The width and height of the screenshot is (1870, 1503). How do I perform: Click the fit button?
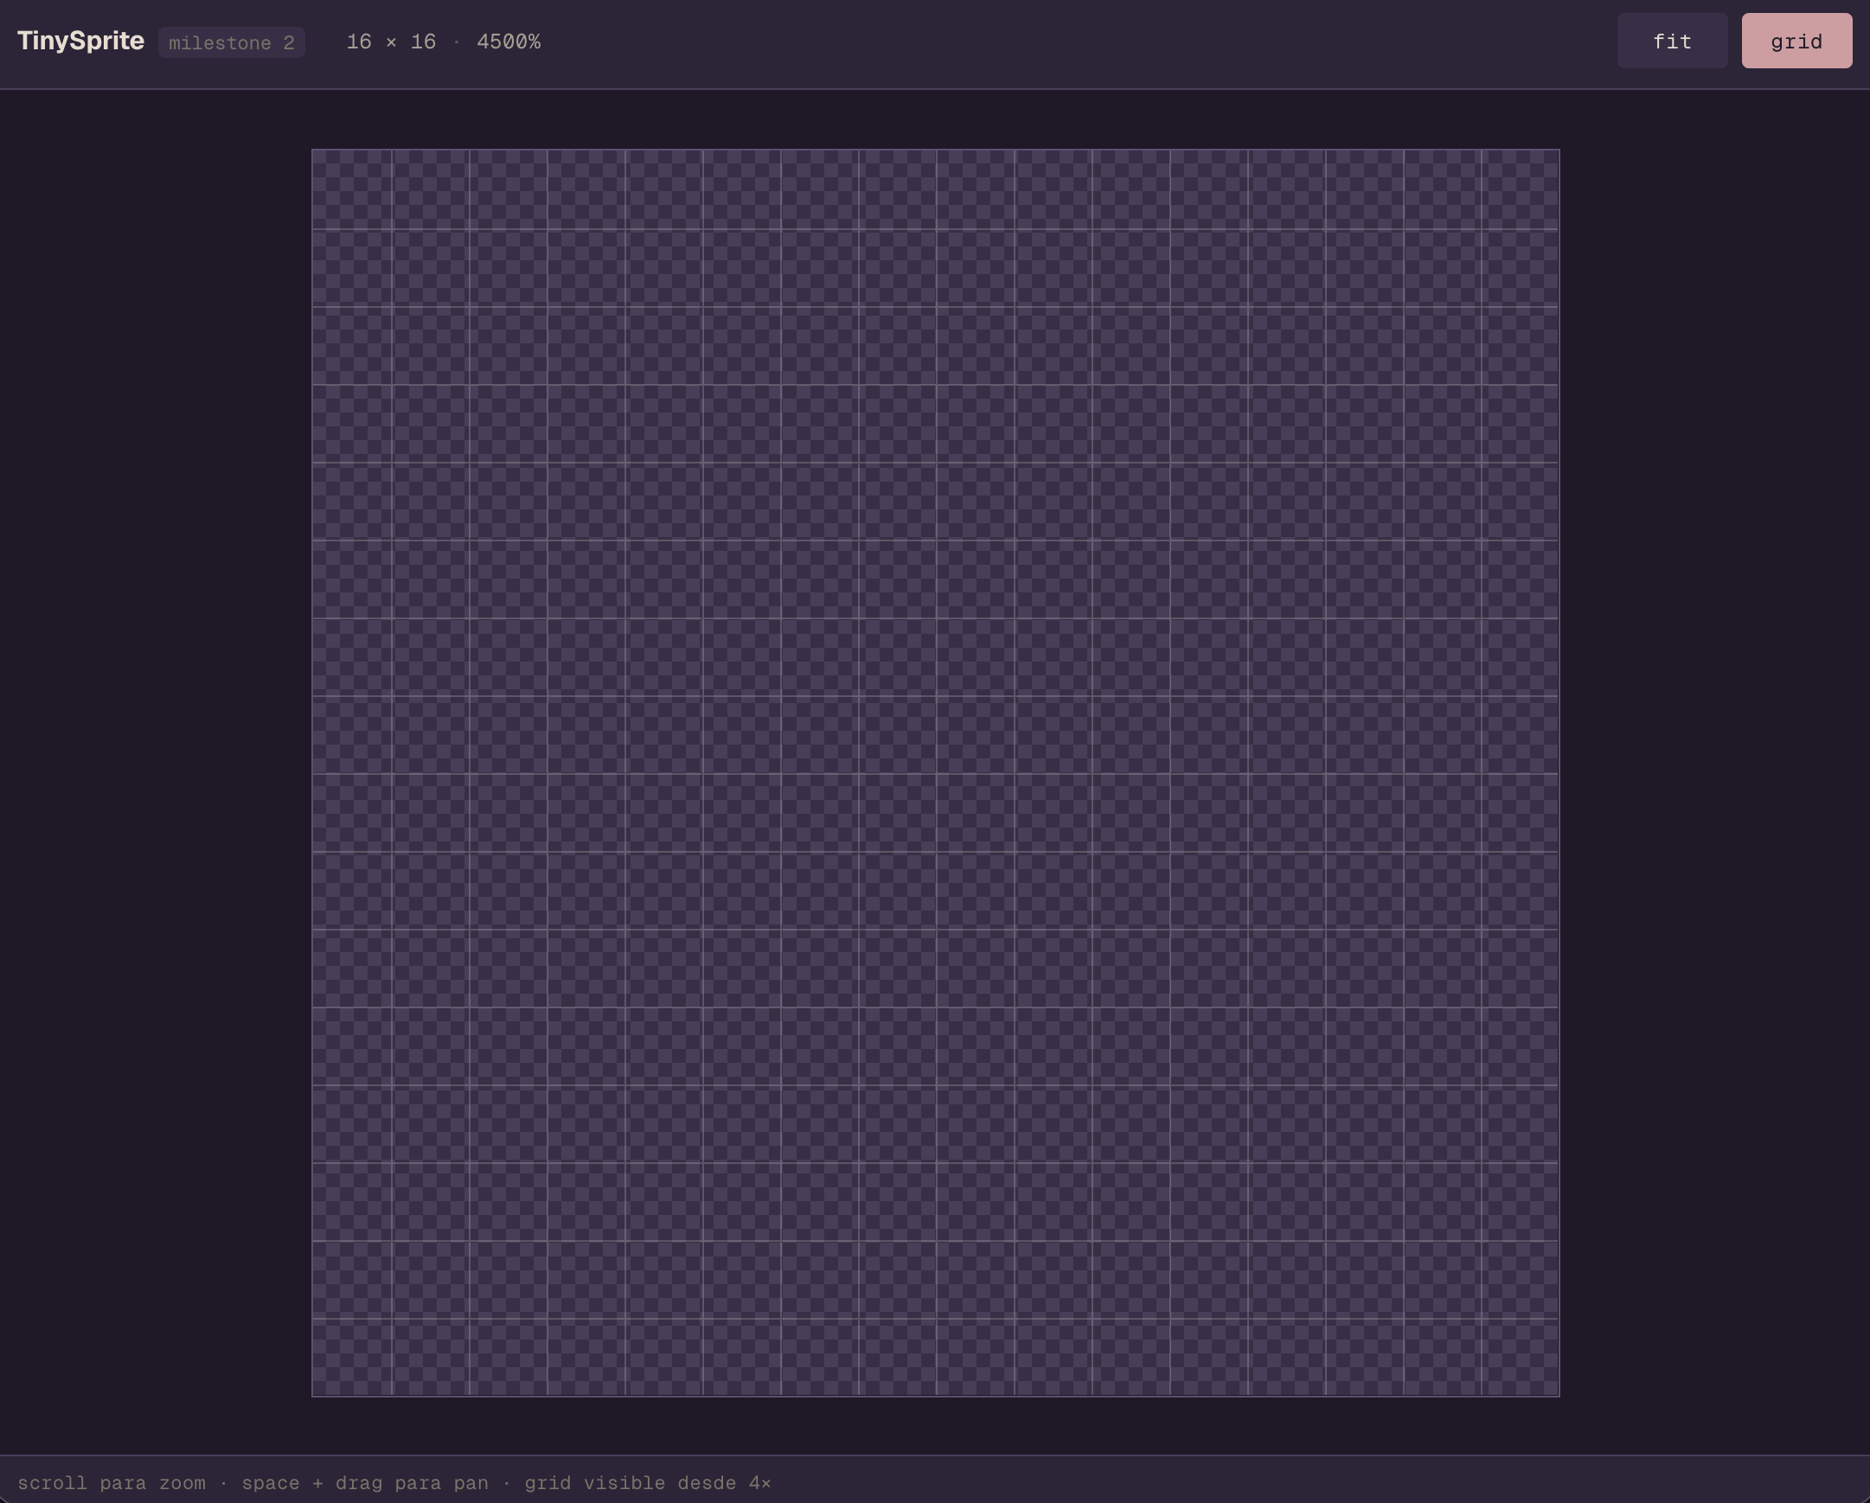click(x=1671, y=41)
